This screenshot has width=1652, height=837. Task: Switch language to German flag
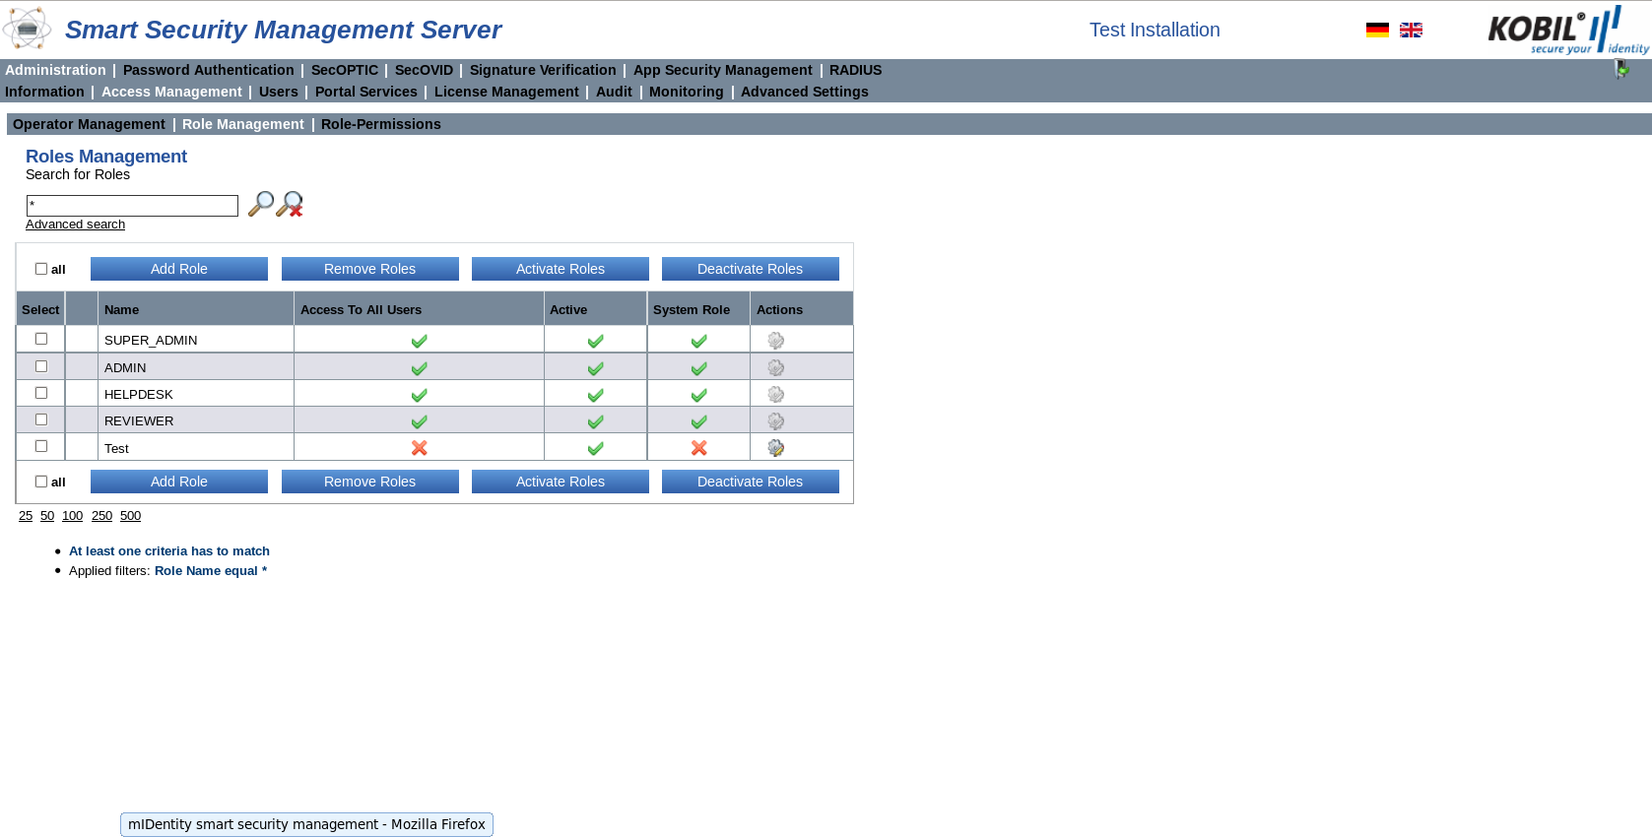click(x=1377, y=30)
